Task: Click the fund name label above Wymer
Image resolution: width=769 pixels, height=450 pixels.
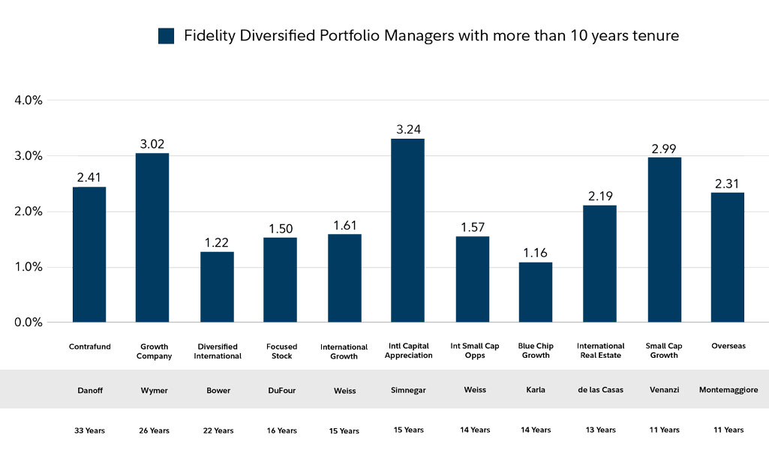Action: coord(155,351)
